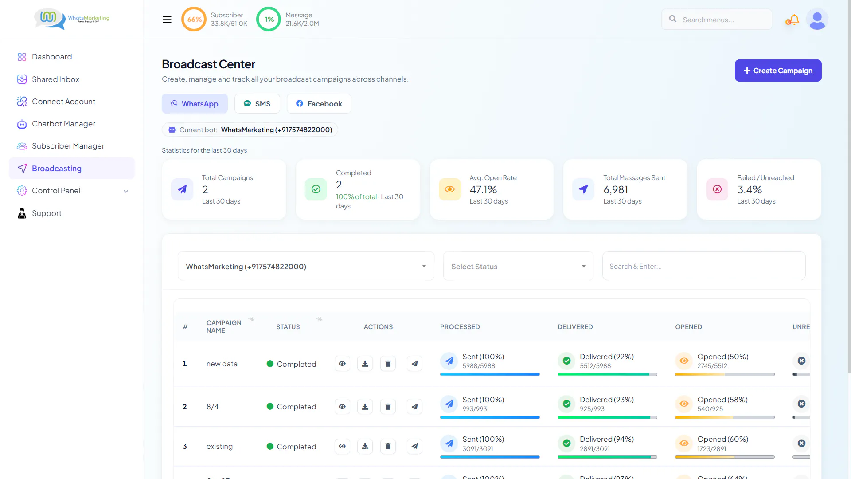Image resolution: width=851 pixels, height=479 pixels.
Task: Open the Support page
Action: [x=72, y=213]
